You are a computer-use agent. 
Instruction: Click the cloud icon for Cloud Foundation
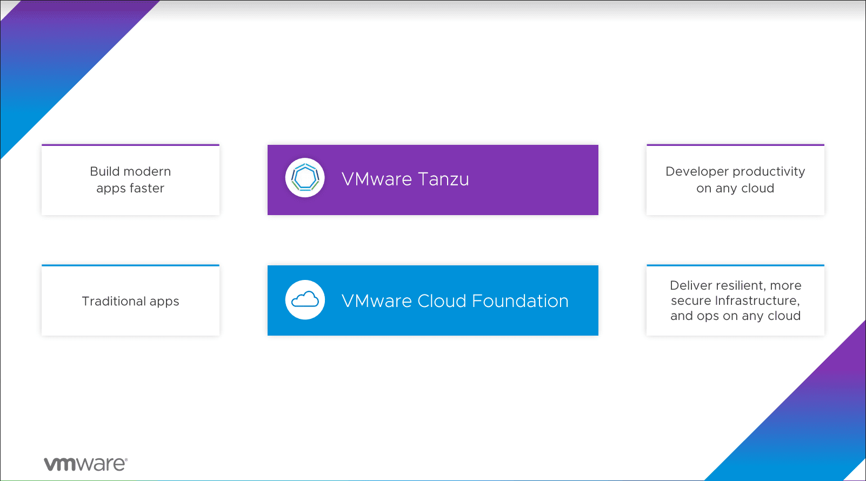tap(305, 299)
